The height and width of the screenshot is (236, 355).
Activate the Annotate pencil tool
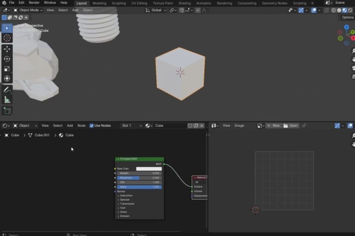(x=7, y=90)
